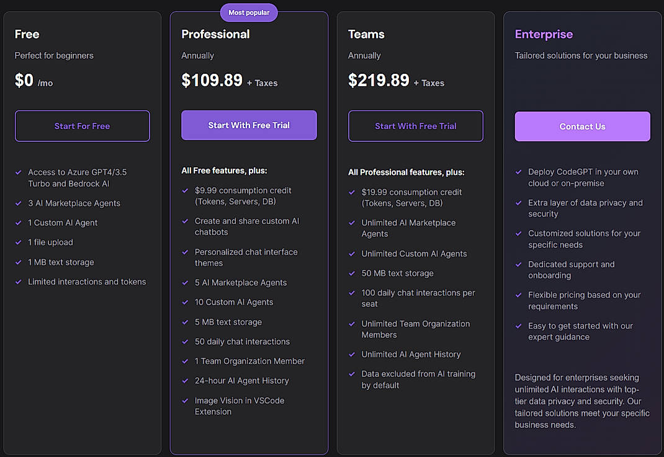The width and height of the screenshot is (664, 457).
Task: Select the checkmark next to Unlimited AI Agent History
Action: point(351,354)
